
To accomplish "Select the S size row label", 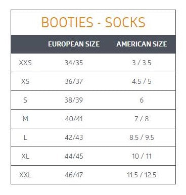I will click(25, 100).
